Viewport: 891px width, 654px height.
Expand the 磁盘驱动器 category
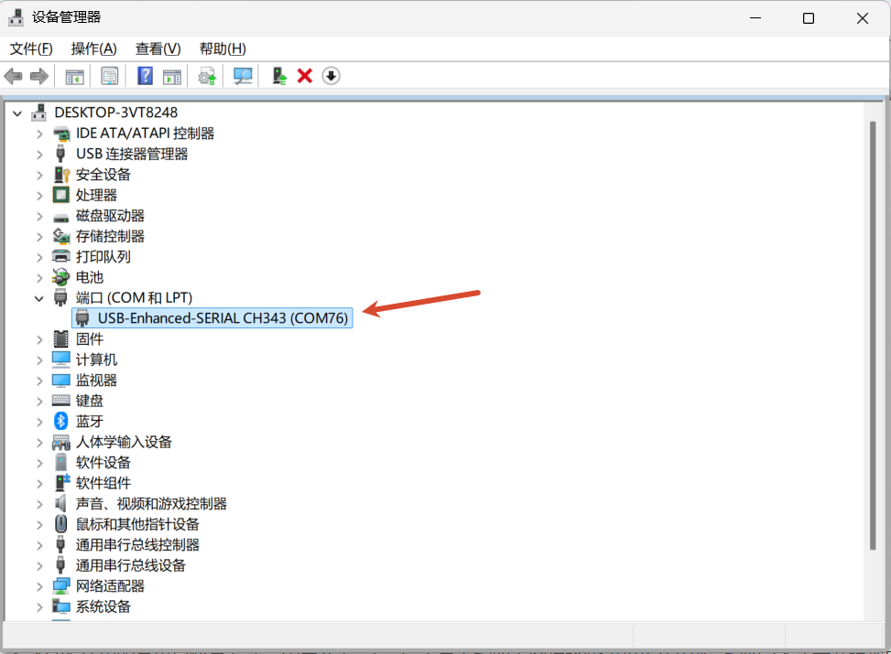pyautogui.click(x=38, y=216)
